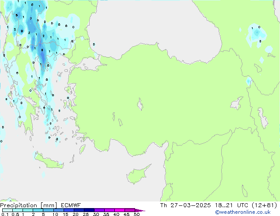Click the '10' legend scale label
Image resolution: width=280 pixels, height=216 pixels.
55,214
